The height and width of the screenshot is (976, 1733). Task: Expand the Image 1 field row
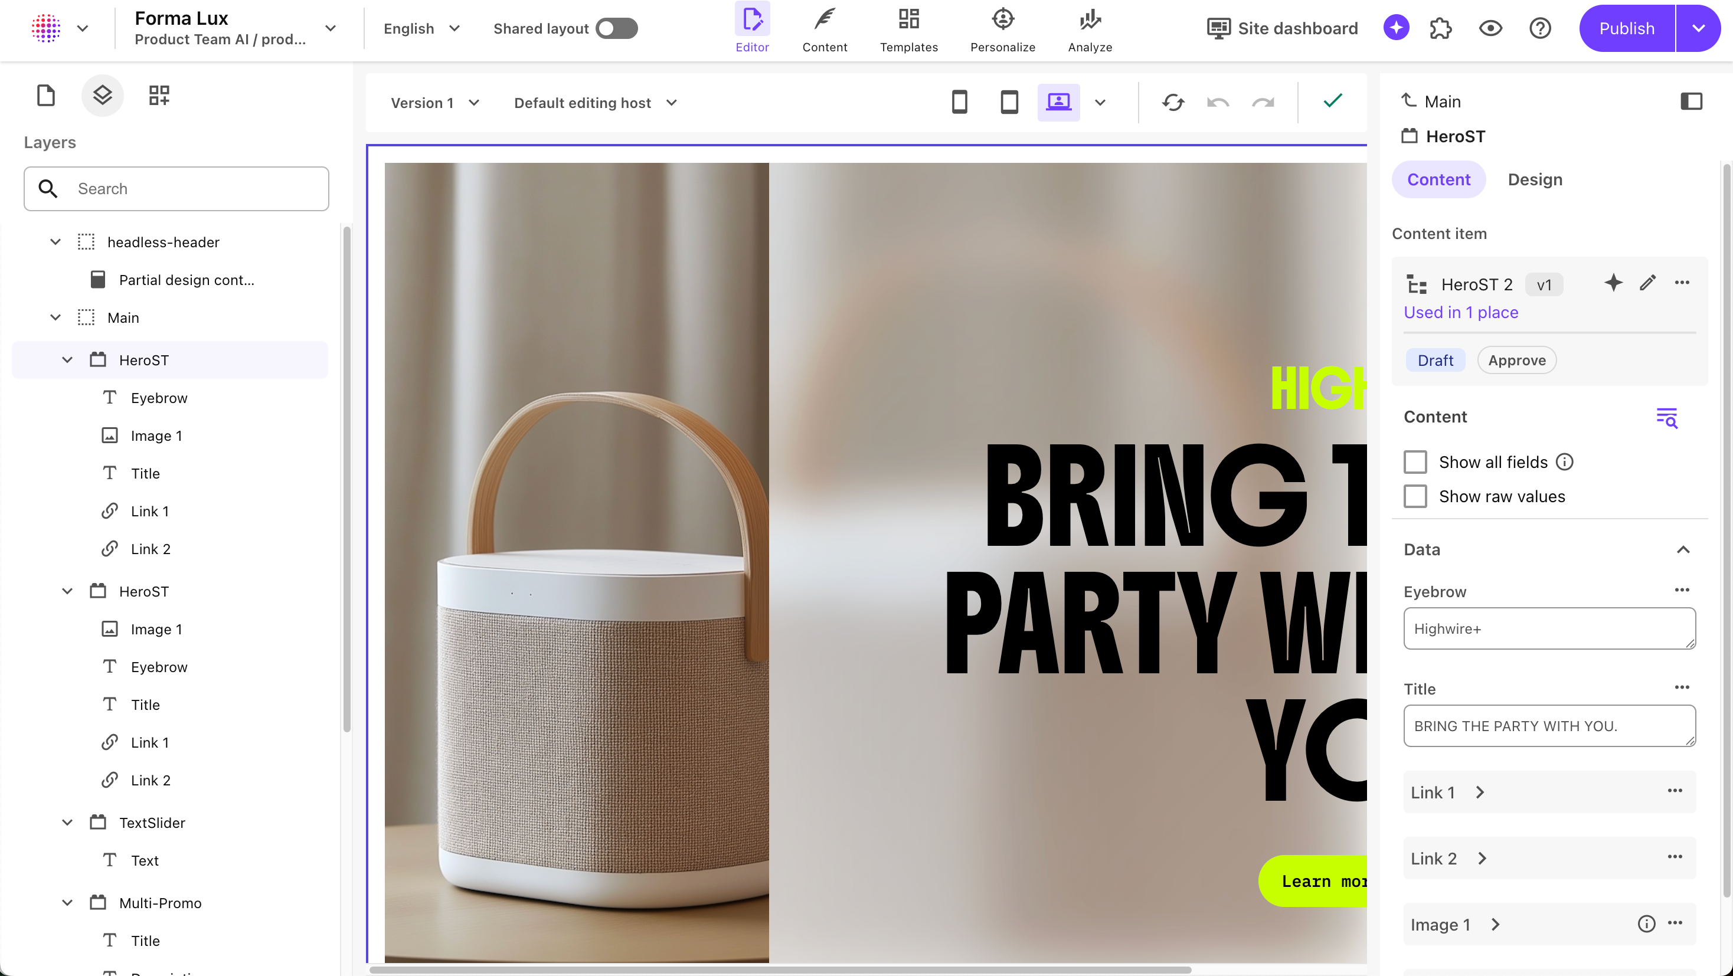coord(1549,923)
